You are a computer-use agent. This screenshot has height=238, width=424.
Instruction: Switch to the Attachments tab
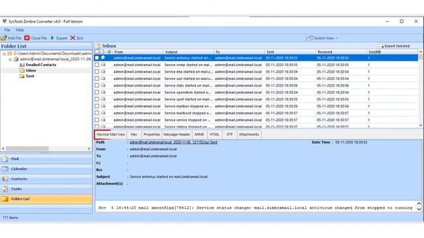[x=249, y=134]
